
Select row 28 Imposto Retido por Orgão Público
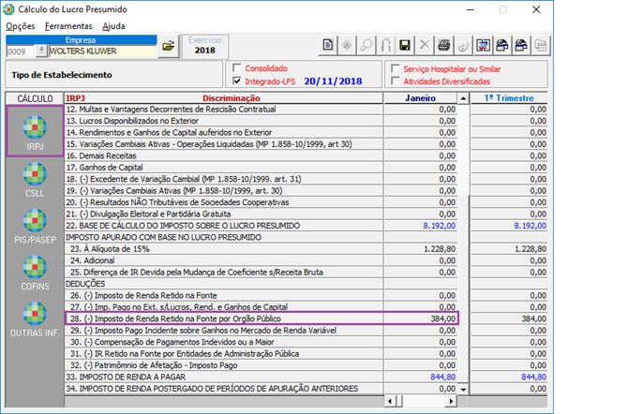[224, 318]
